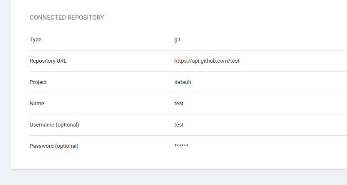347x185 pixels.
Task: Select the 'test' value in Name row
Action: tap(179, 104)
